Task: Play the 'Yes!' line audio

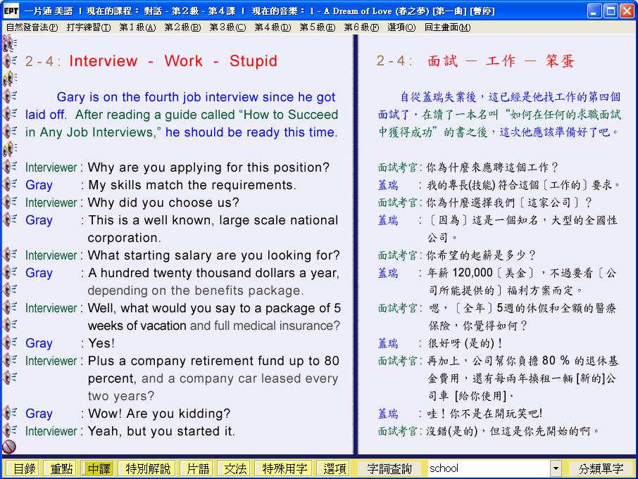Action: (10, 343)
